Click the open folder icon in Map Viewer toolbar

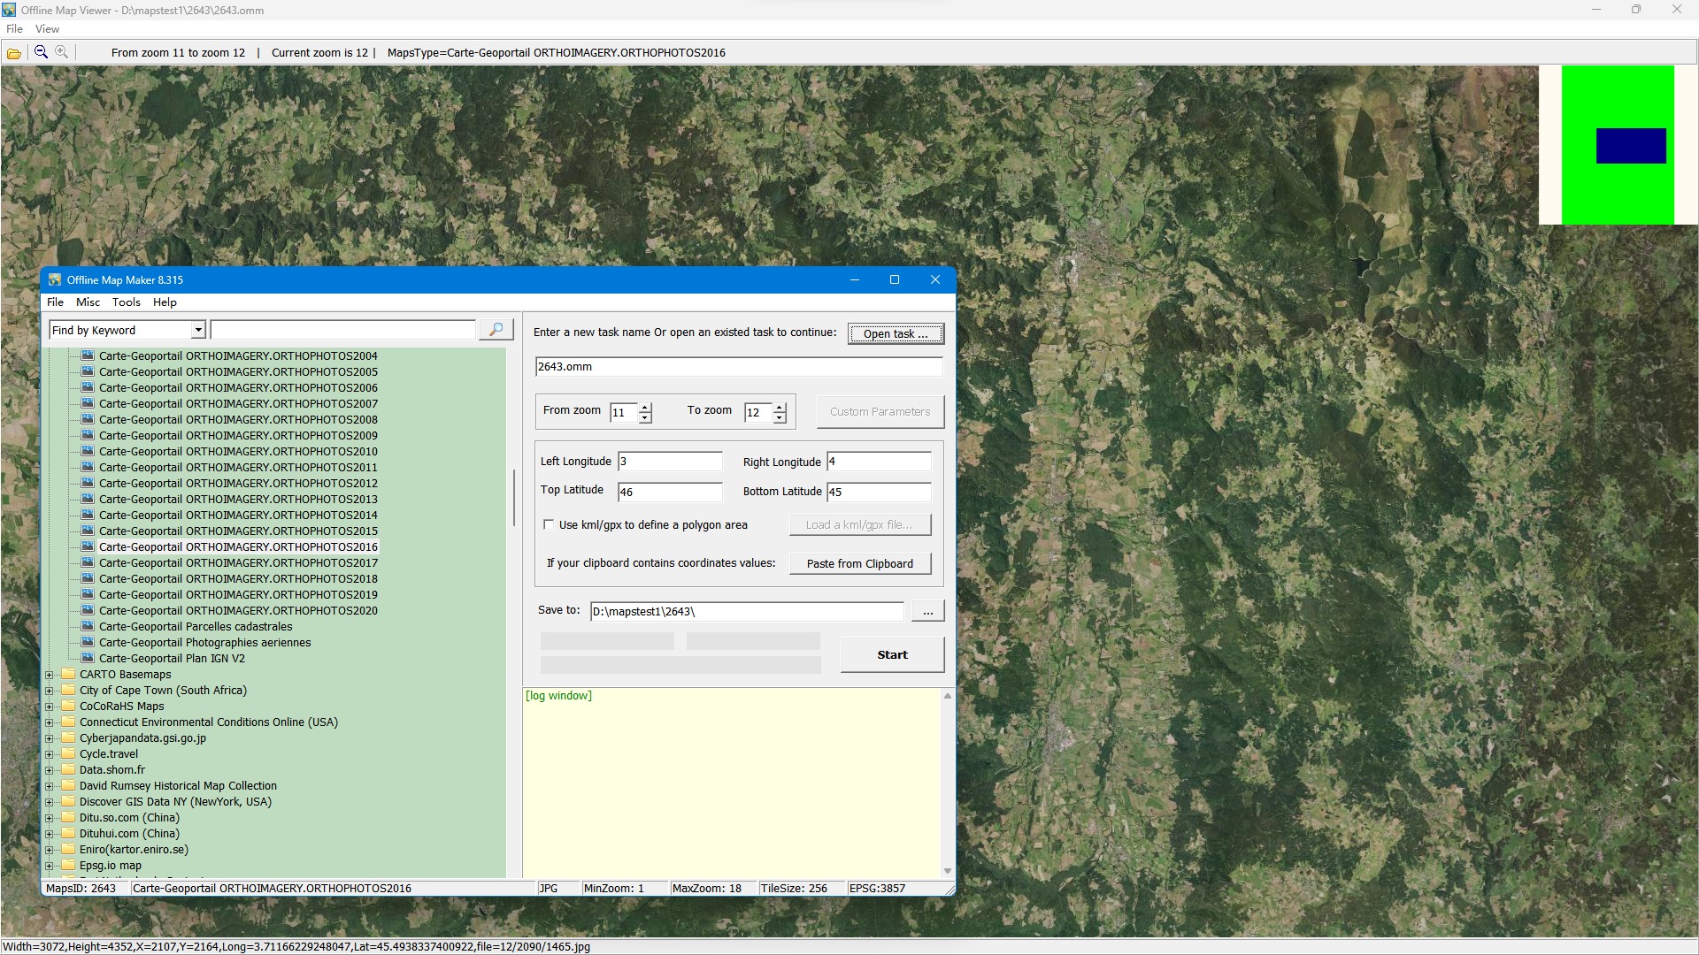coord(14,53)
